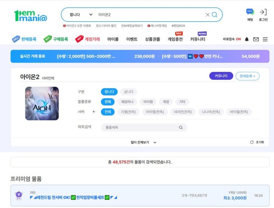This screenshot has height=208, width=274.
Task: Click the SALE badge above 게임충전
Action: pos(179,34)
